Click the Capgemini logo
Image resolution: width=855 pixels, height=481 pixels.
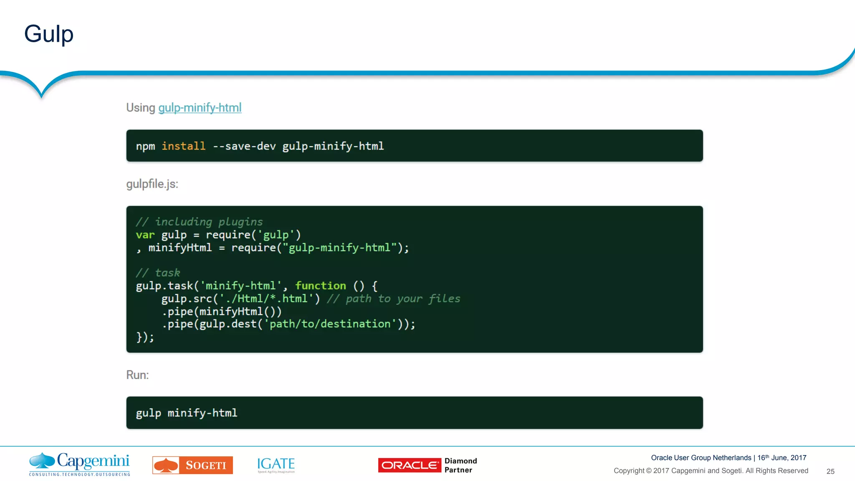(x=79, y=464)
